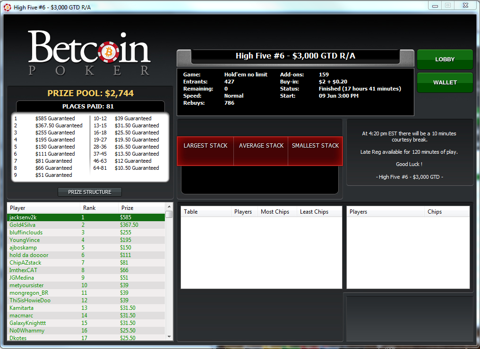Click the 10-12 $39 Guaranteed entry
480x349 pixels.
point(122,118)
